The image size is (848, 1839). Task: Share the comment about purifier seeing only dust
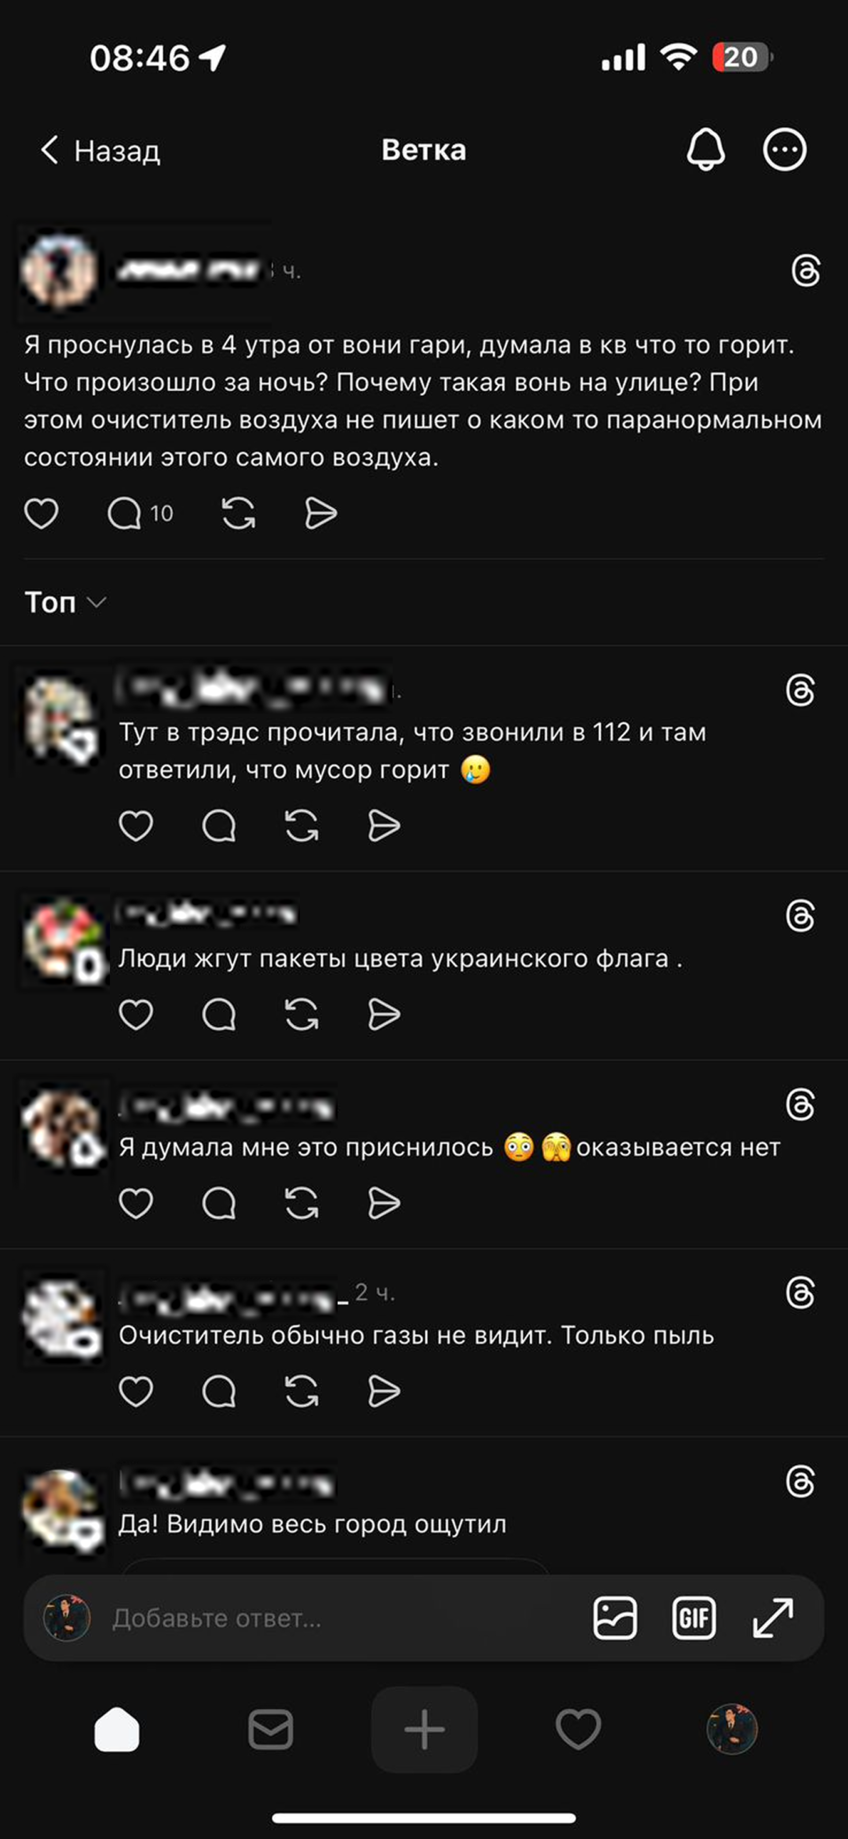[x=384, y=1392]
